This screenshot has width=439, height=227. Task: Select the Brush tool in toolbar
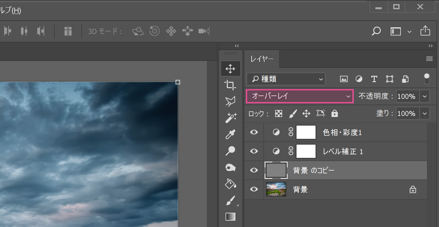pyautogui.click(x=230, y=200)
